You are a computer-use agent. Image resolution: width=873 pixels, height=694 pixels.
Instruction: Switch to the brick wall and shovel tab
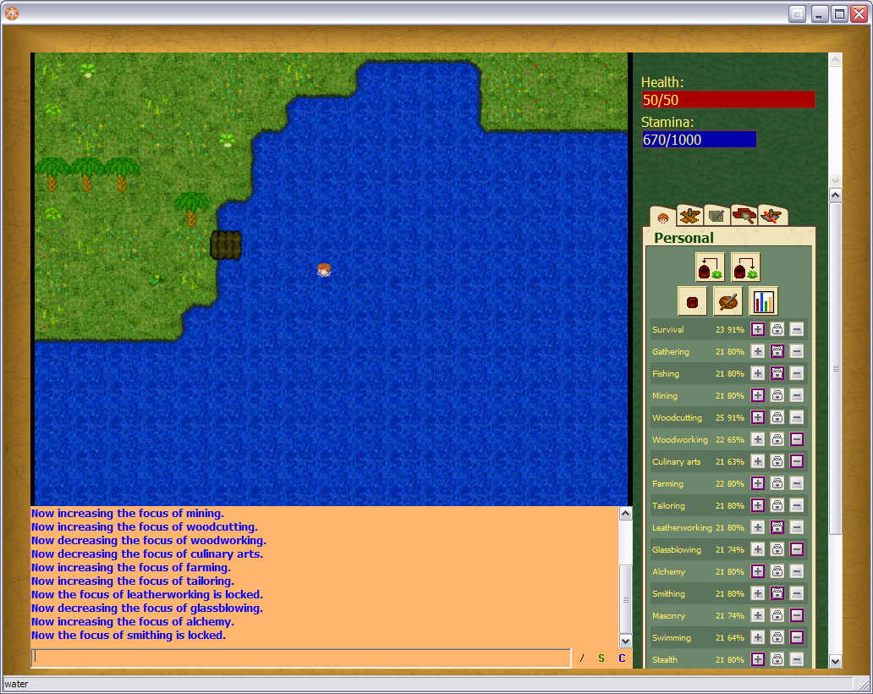pos(744,214)
